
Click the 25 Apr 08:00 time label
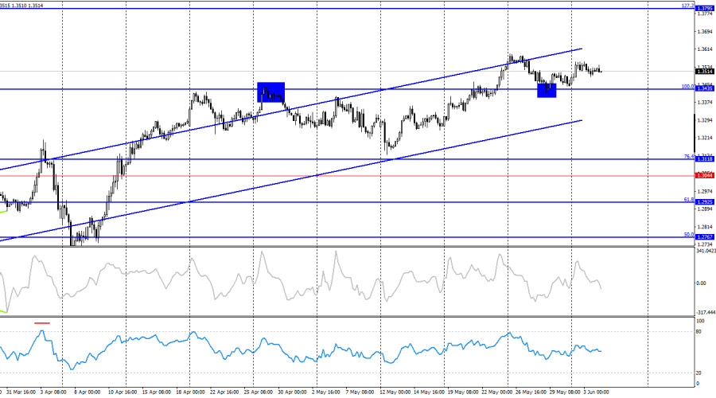pyautogui.click(x=259, y=392)
